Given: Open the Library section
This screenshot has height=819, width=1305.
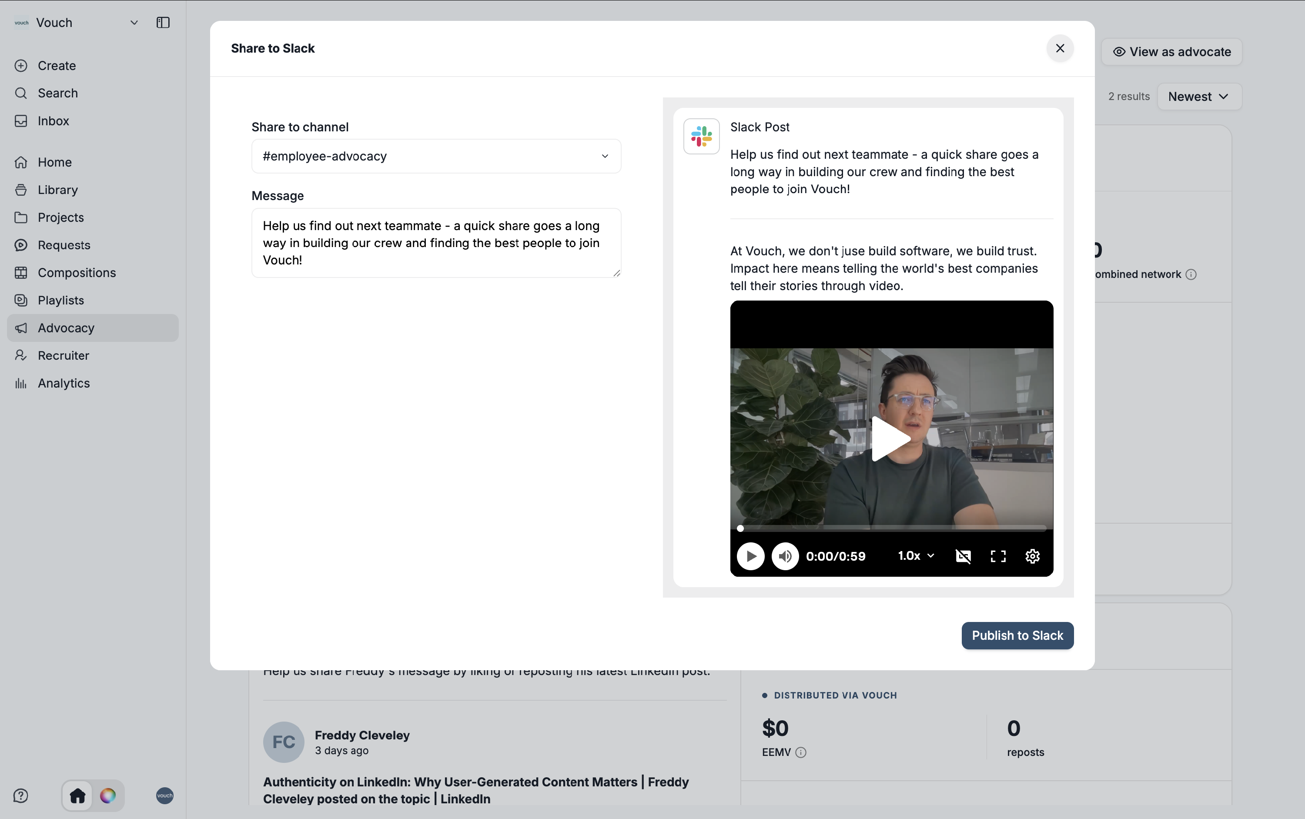Looking at the screenshot, I should pos(93,190).
